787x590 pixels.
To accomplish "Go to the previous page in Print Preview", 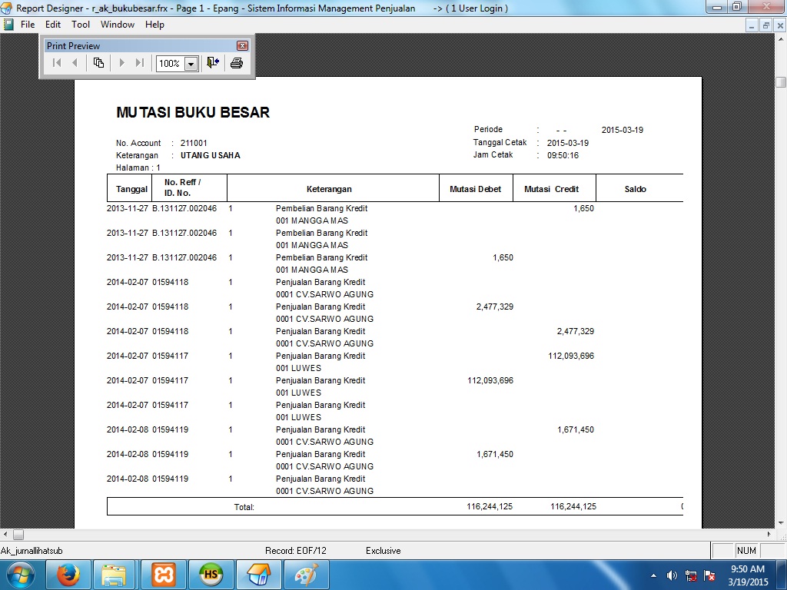I will (75, 63).
